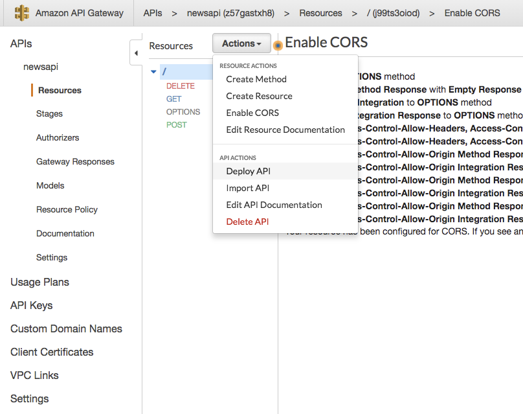Navigate to Stages in the sidebar
This screenshot has width=523, height=414.
pos(49,113)
